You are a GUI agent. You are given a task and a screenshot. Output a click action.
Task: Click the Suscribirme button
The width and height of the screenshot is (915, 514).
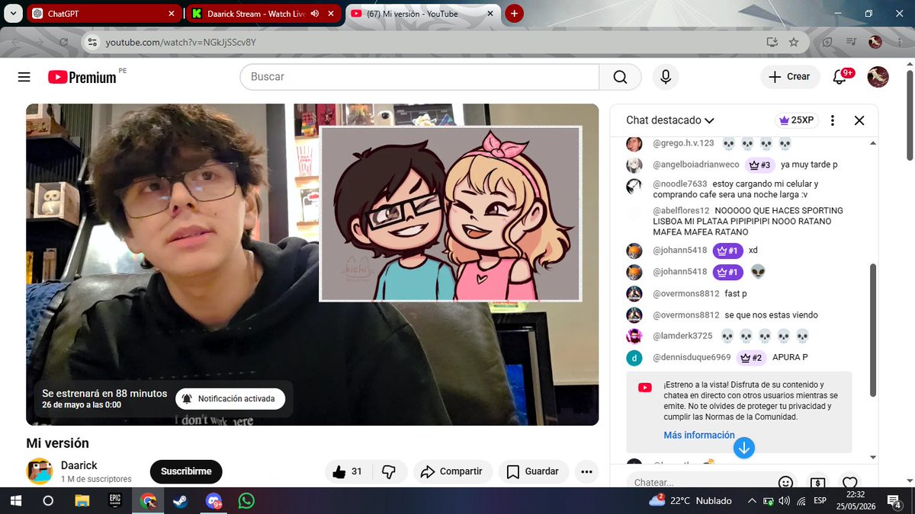click(186, 471)
